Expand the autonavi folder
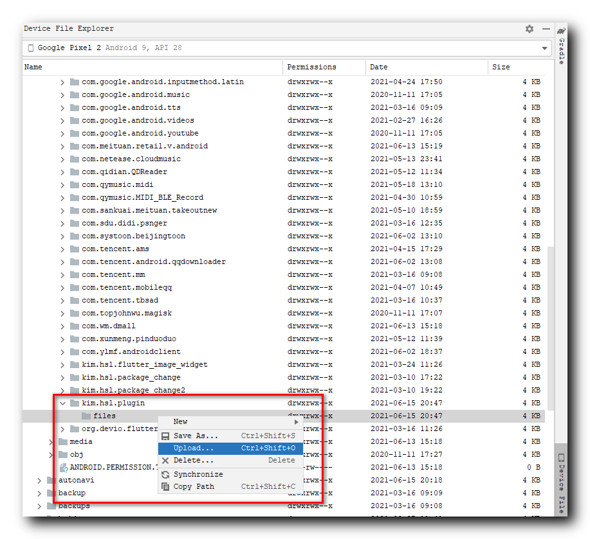590x539 pixels. (39, 481)
